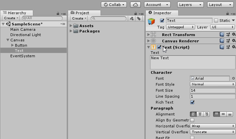Image resolution: width=236 pixels, height=139 pixels.
Task: Open the Collab dropdown
Action: tap(114, 5)
